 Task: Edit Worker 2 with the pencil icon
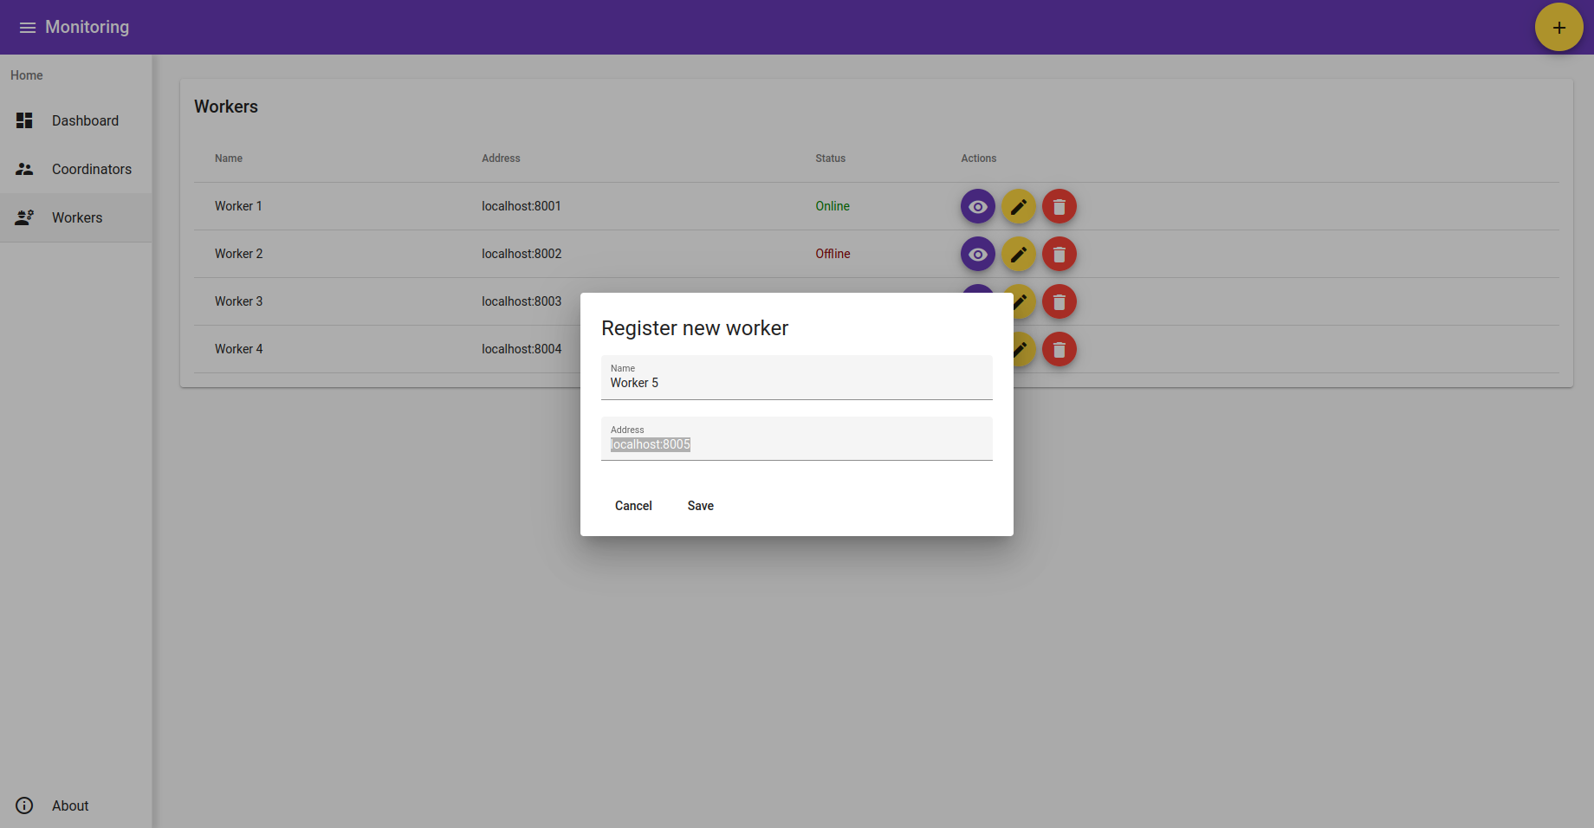coord(1018,254)
